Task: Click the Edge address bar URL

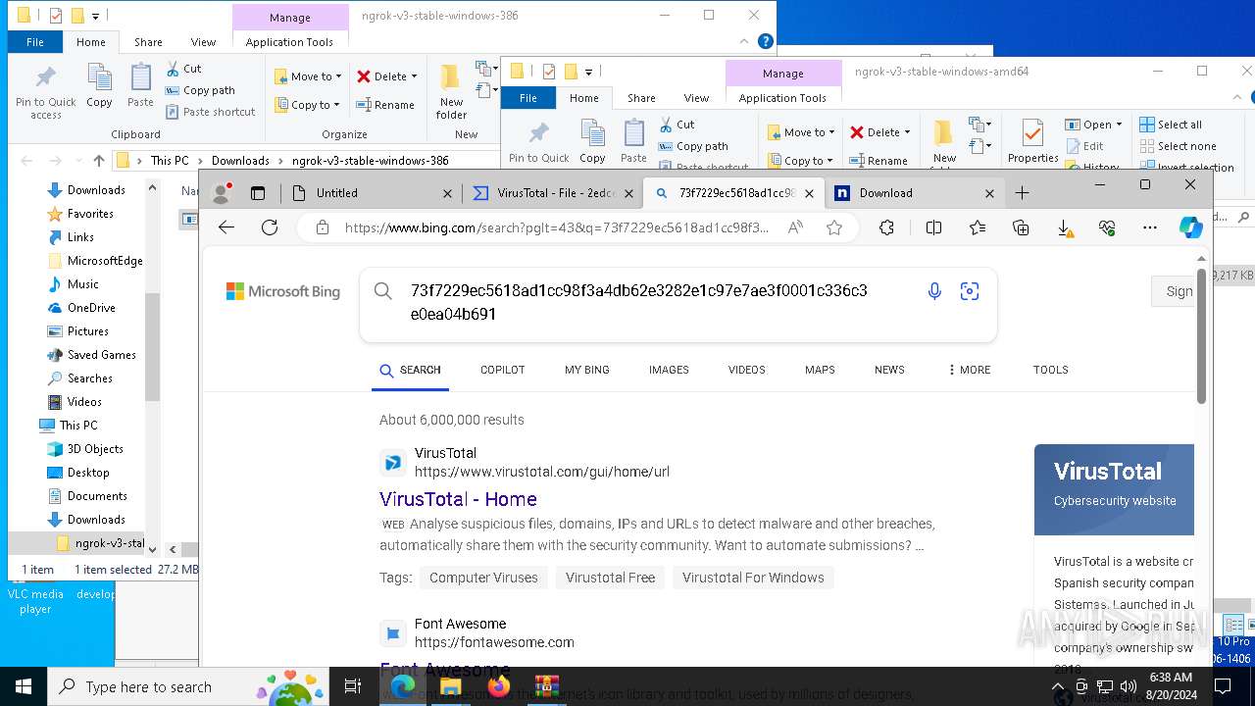Action: pos(557,227)
